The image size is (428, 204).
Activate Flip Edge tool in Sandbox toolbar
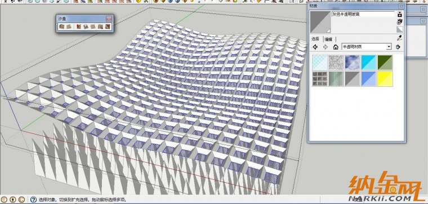108,26
